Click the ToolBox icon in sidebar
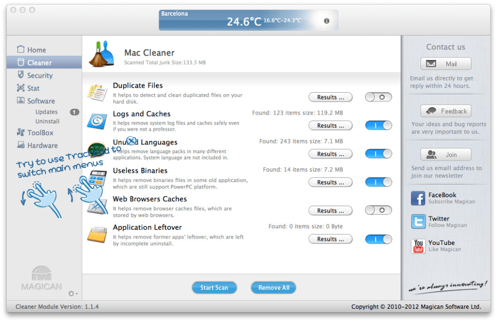 (x=20, y=132)
